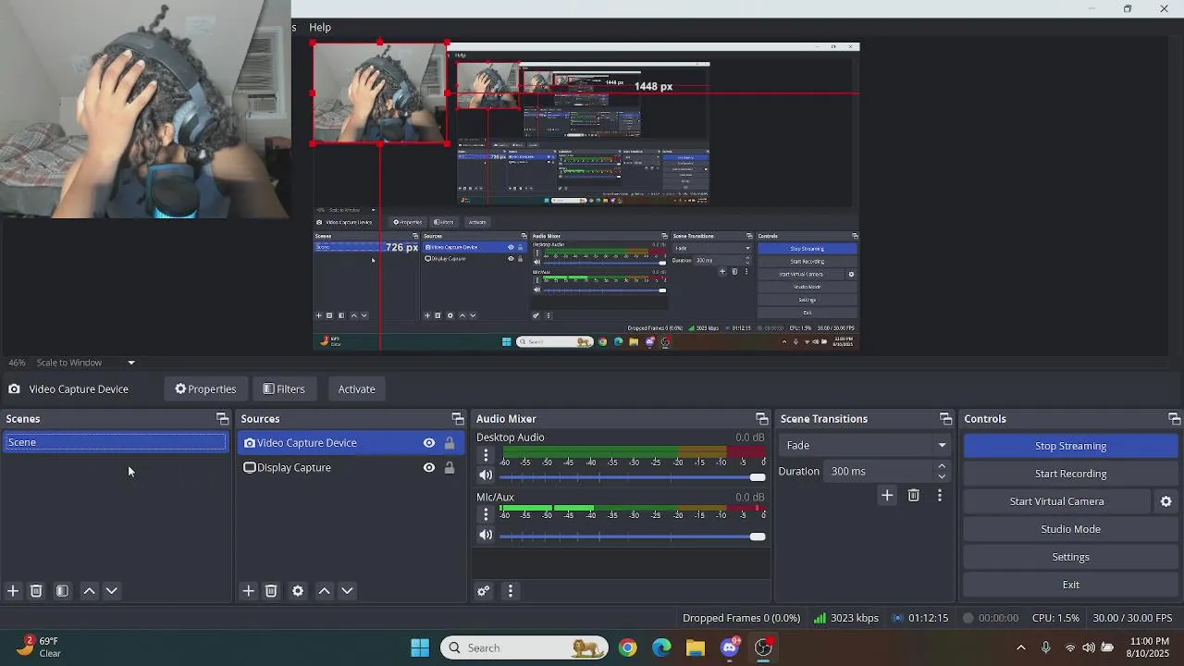Image resolution: width=1184 pixels, height=666 pixels.
Task: Adjust Mic/Aux volume slider
Action: point(633,536)
